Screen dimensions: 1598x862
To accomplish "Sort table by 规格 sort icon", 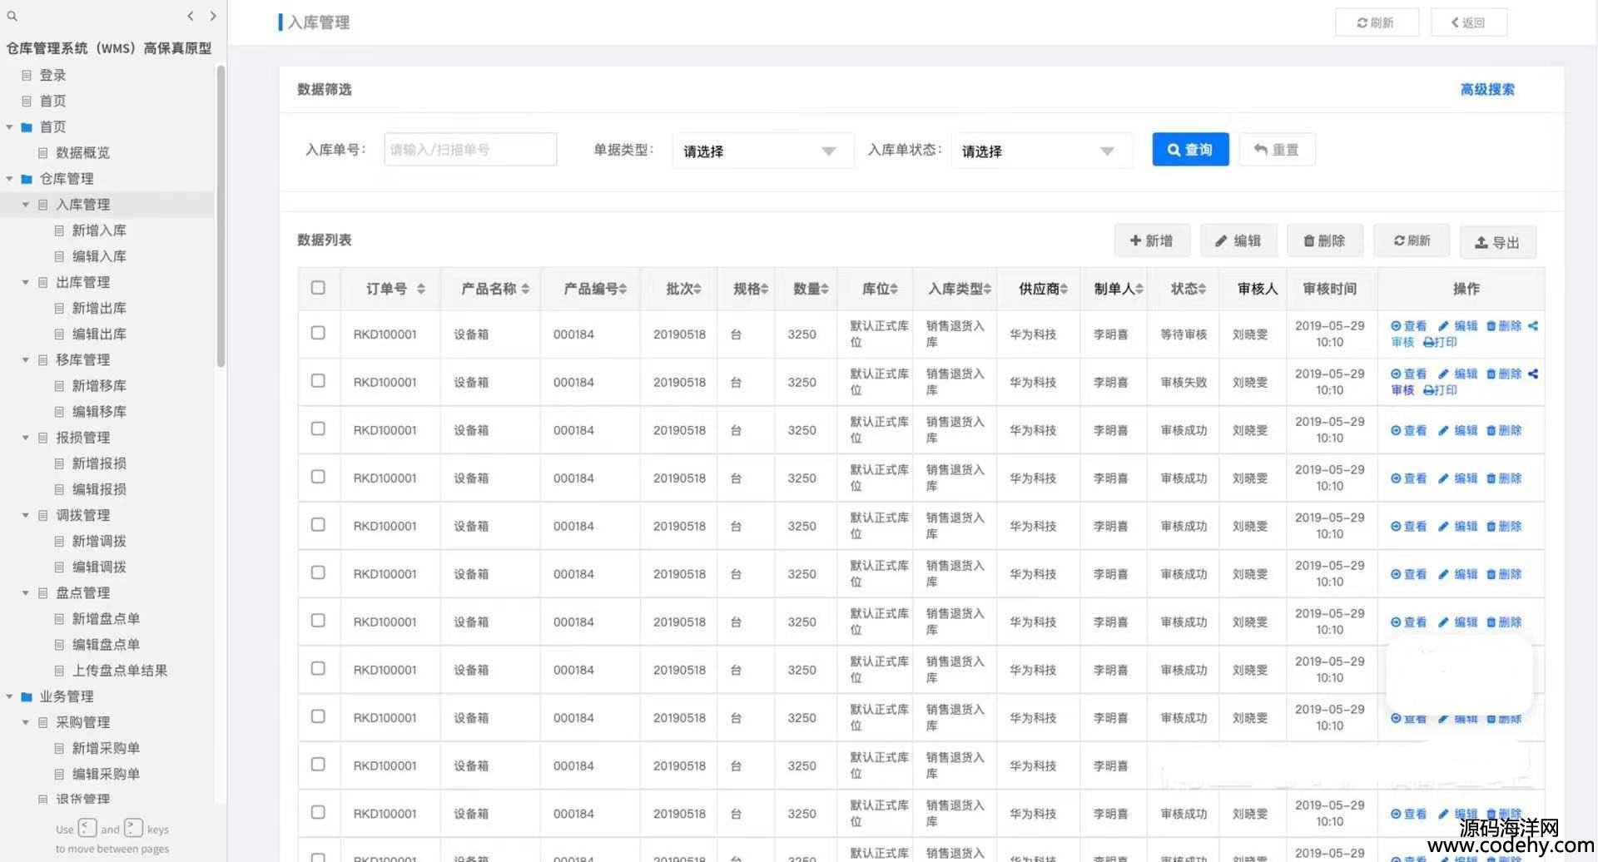I will [764, 289].
